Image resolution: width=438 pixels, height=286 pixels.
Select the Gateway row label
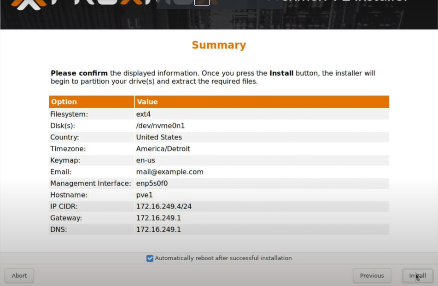pyautogui.click(x=66, y=218)
